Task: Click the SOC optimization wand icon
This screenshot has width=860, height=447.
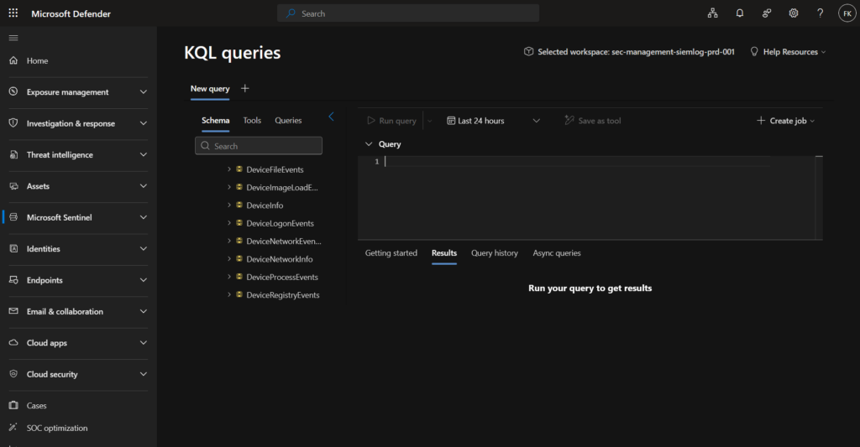Action: click(x=13, y=427)
